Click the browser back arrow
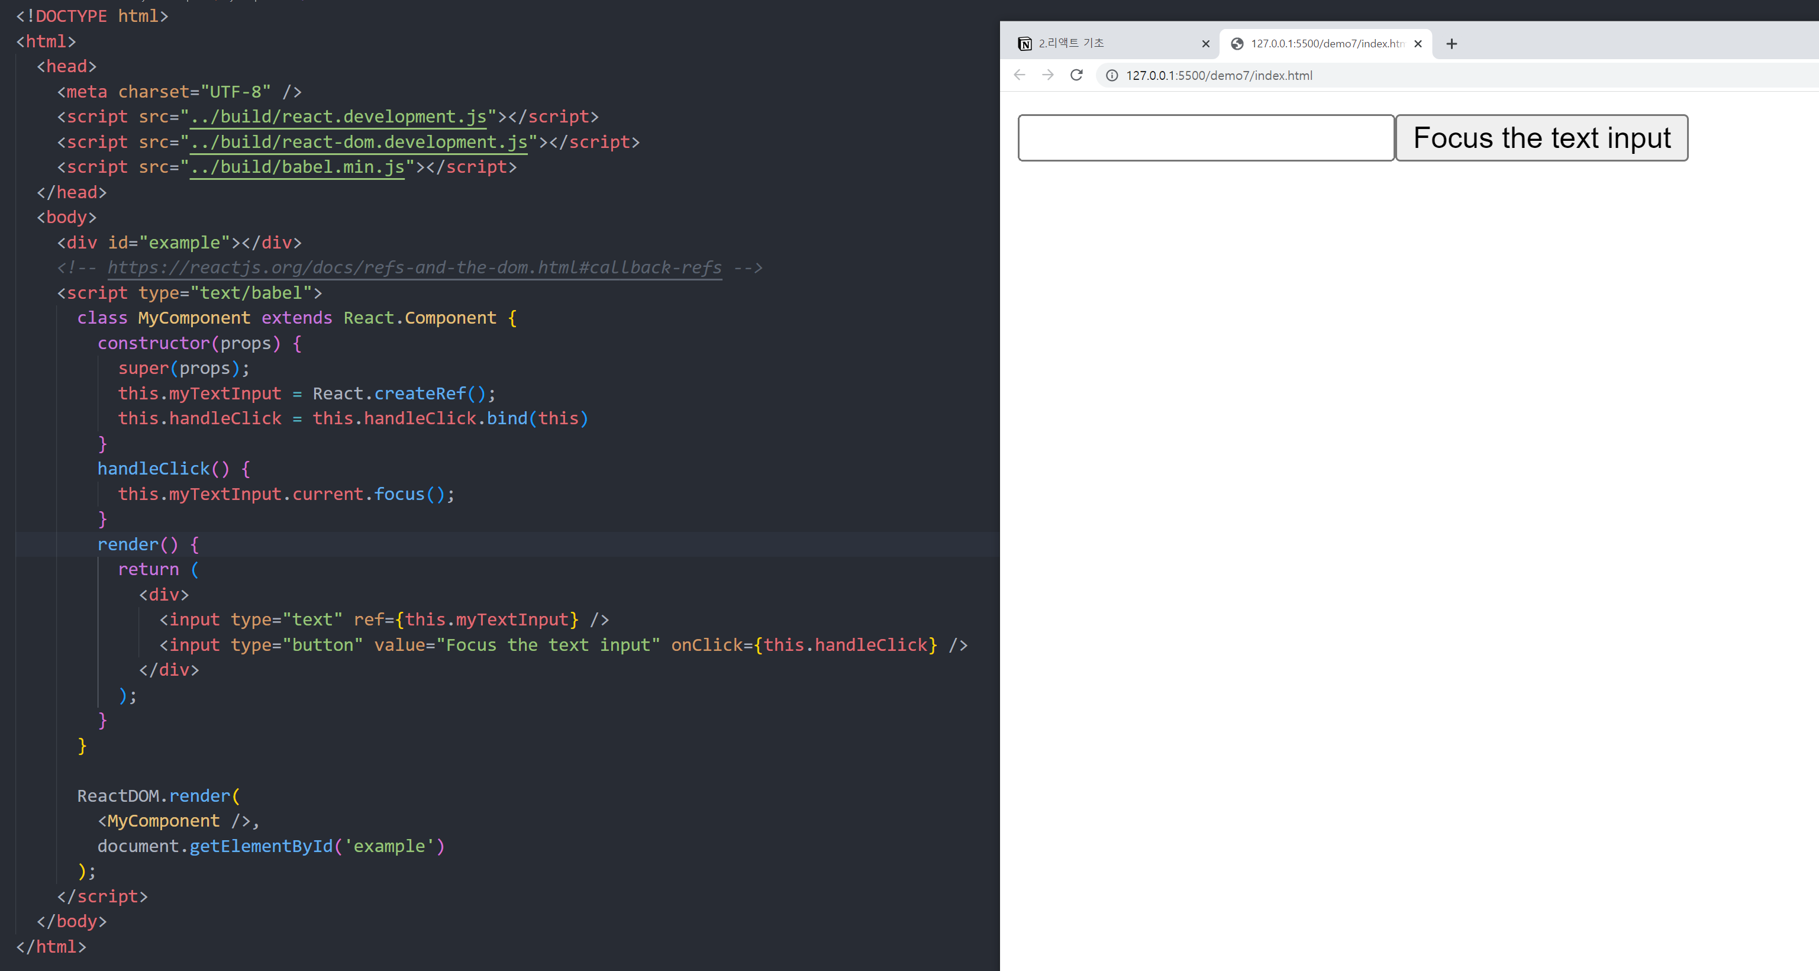Viewport: 1819px width, 971px height. click(1019, 75)
